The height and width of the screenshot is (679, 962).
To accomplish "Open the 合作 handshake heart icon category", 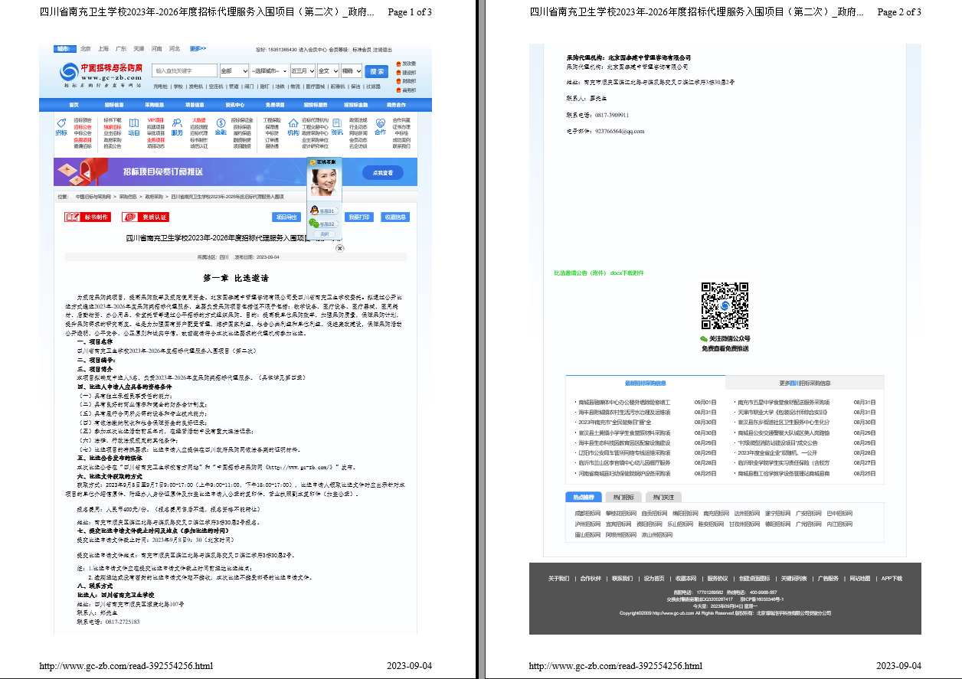I will pyautogui.click(x=381, y=126).
